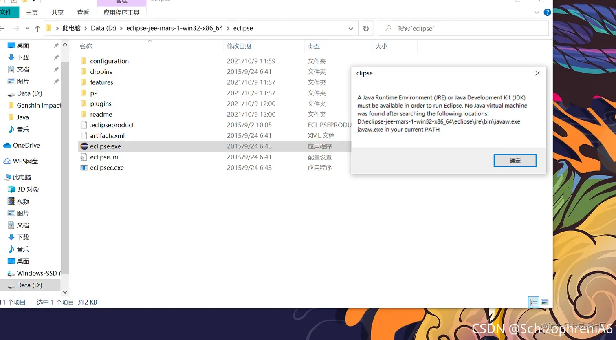
Task: Open pinned 下载 quick access item
Action: coord(19,57)
